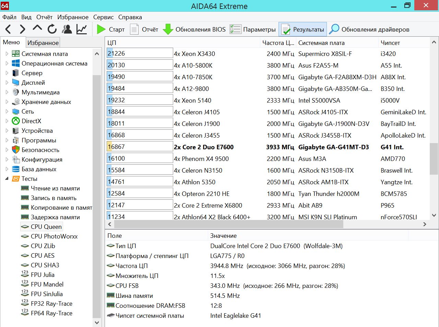
Task: Click the Up level arrow icon
Action: pyautogui.click(x=37, y=28)
